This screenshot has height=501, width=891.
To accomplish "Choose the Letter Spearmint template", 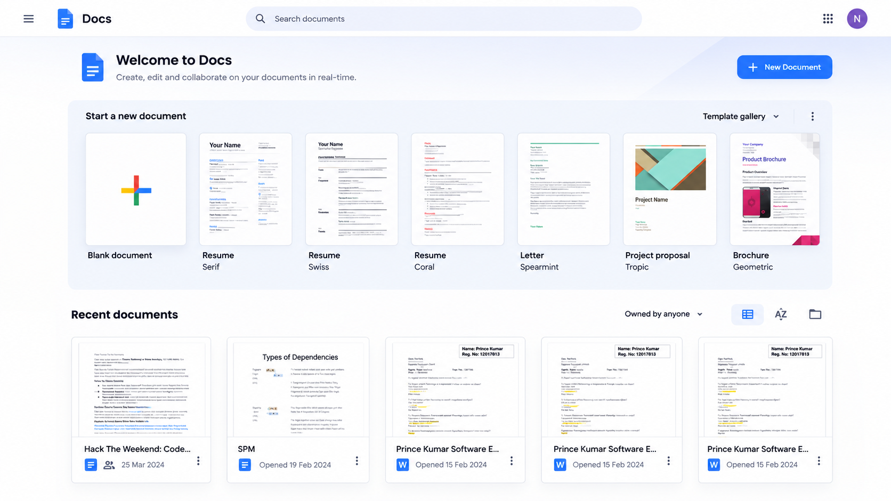I will 564,189.
